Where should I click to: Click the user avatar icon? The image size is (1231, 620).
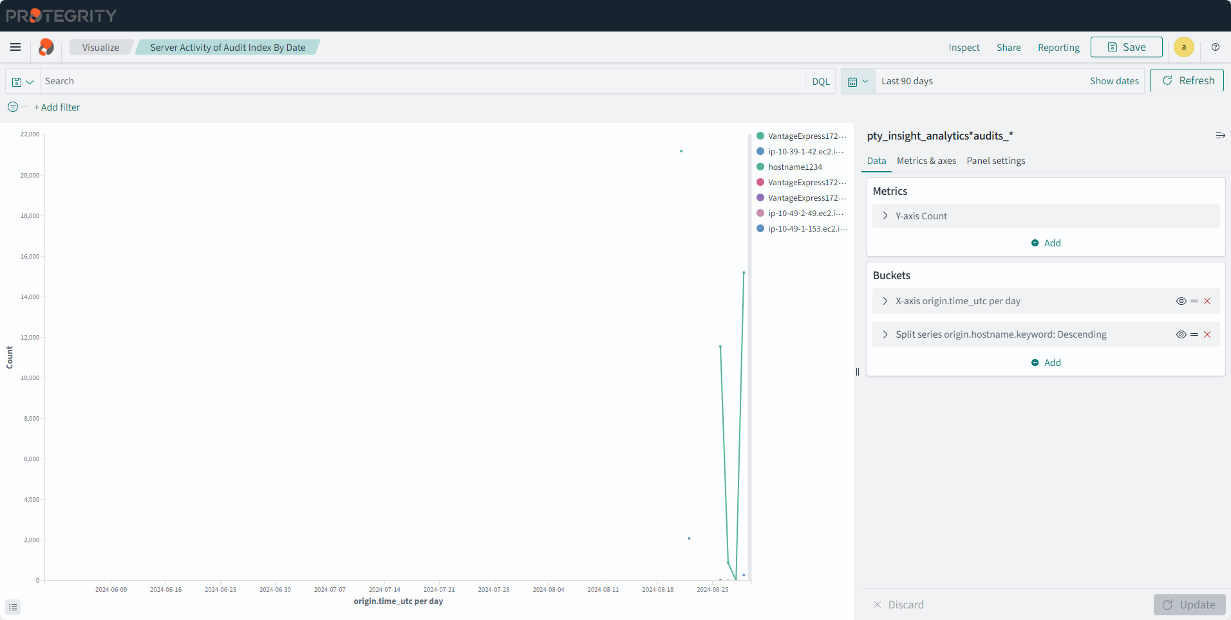1183,47
